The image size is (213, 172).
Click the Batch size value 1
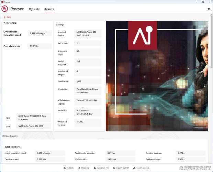click(x=88, y=43)
